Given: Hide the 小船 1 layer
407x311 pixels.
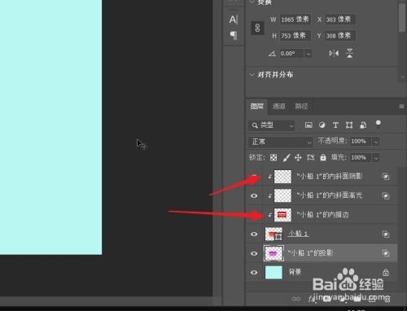Looking at the screenshot, I should tap(254, 234).
